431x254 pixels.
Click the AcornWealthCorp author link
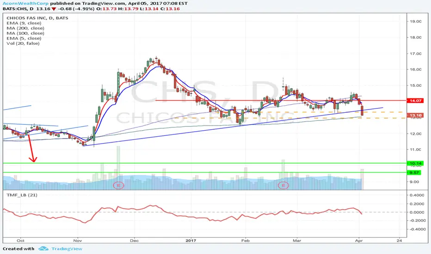click(x=25, y=4)
